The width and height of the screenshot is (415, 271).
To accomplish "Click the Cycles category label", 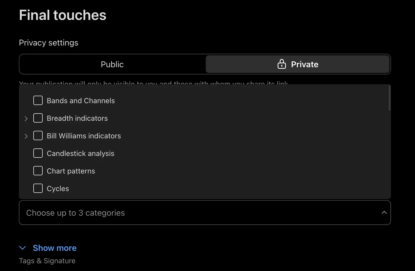I will pos(58,189).
